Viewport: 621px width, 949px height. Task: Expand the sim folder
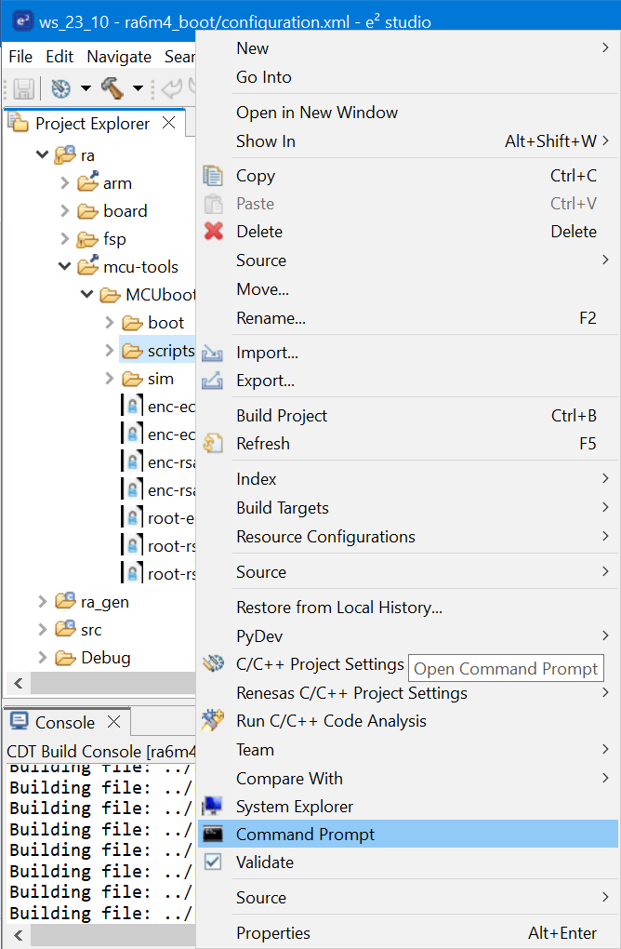[x=110, y=379]
